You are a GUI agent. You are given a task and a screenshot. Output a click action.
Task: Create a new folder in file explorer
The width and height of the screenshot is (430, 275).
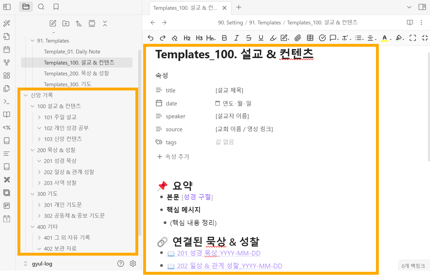[x=66, y=24]
